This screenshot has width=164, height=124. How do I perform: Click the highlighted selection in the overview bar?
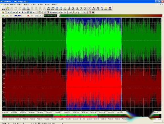75,116
